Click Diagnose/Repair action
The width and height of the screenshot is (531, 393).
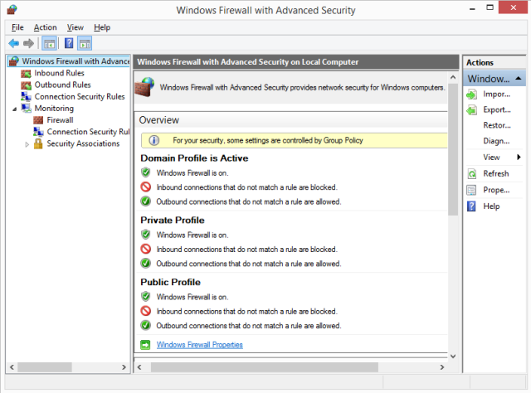[x=496, y=141]
